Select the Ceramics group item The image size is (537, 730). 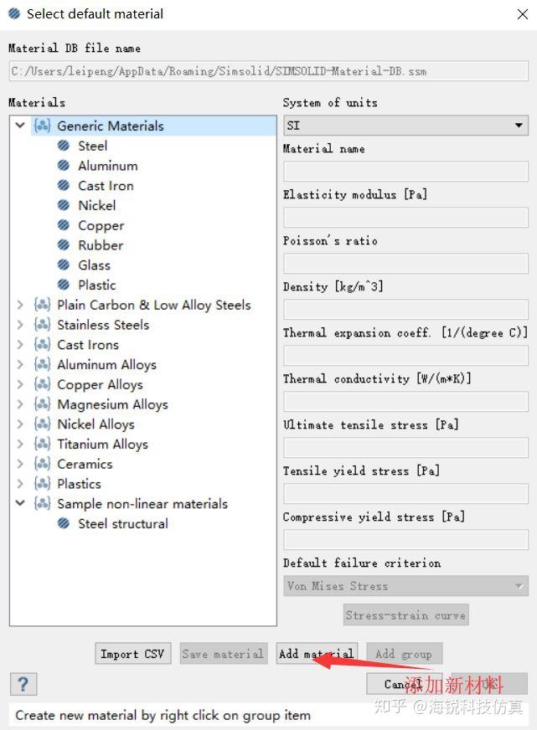[x=85, y=464]
